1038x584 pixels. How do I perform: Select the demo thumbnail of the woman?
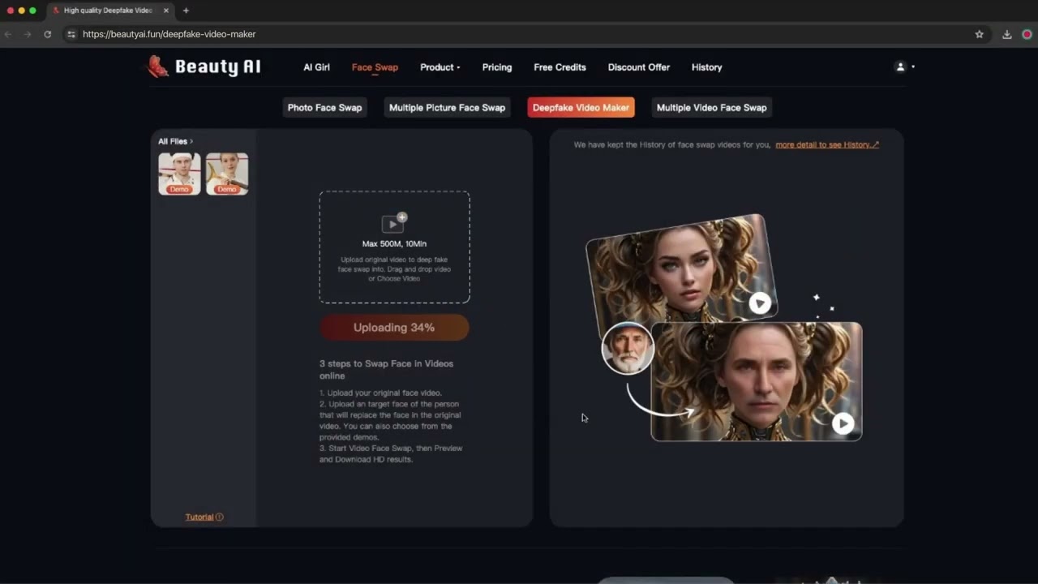pos(227,174)
